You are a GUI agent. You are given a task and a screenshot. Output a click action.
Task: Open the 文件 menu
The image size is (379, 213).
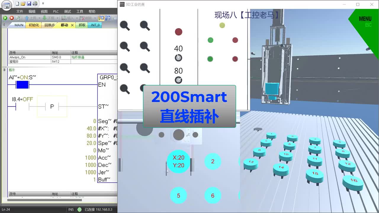point(20,11)
